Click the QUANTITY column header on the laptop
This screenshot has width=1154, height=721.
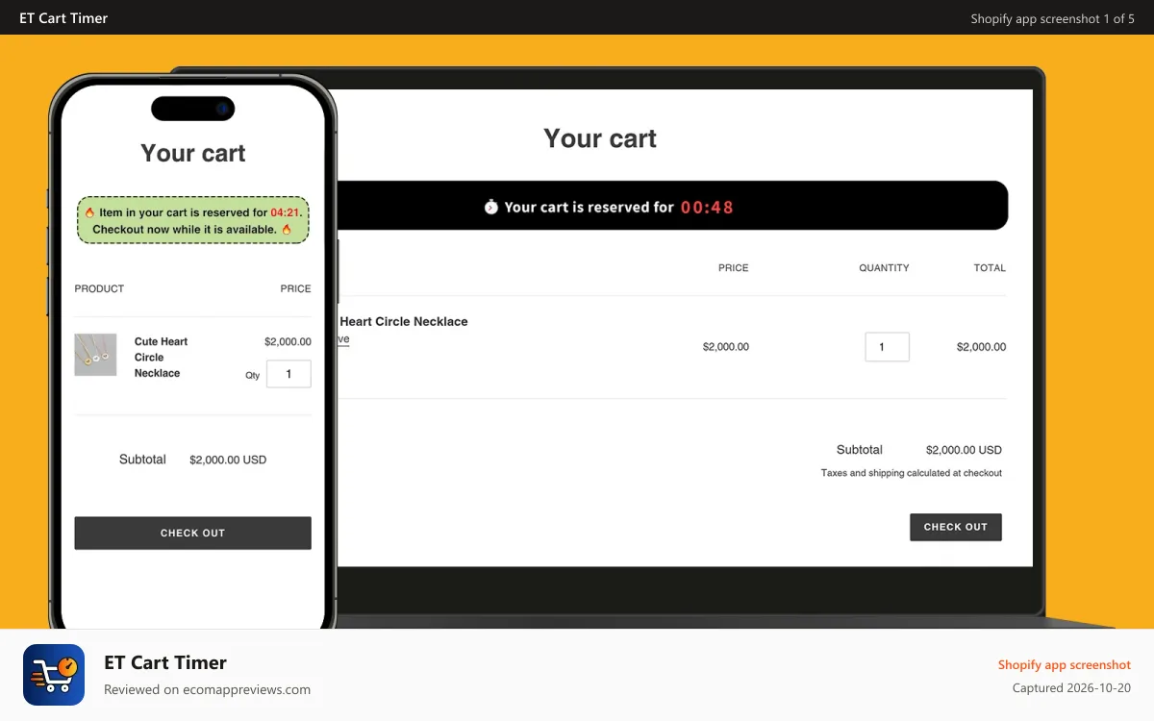click(884, 268)
